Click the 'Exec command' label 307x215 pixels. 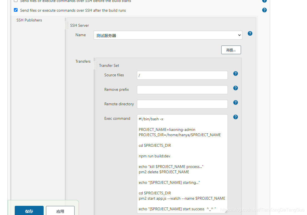(x=117, y=118)
